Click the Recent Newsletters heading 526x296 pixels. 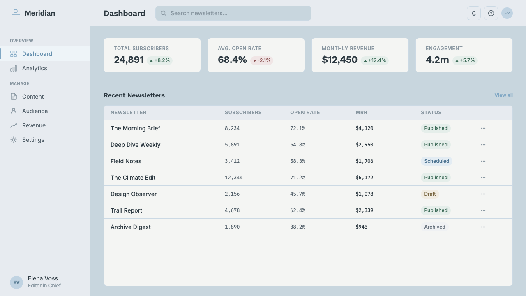point(134,95)
